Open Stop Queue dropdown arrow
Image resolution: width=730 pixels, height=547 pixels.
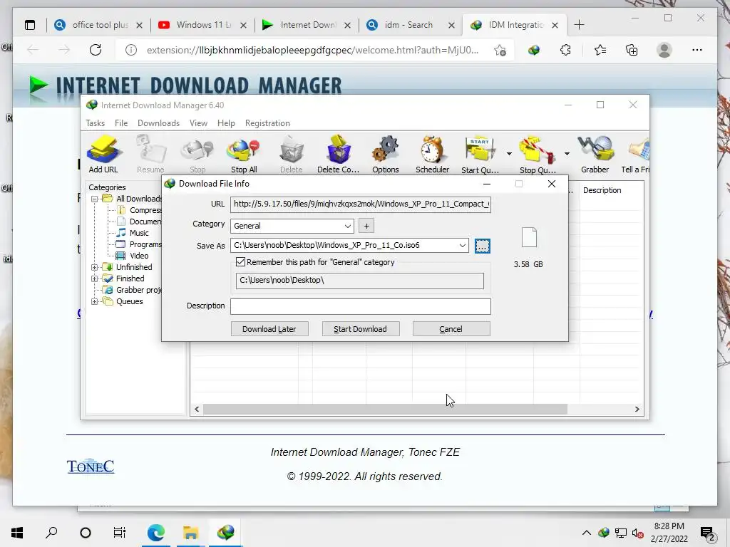pos(567,154)
